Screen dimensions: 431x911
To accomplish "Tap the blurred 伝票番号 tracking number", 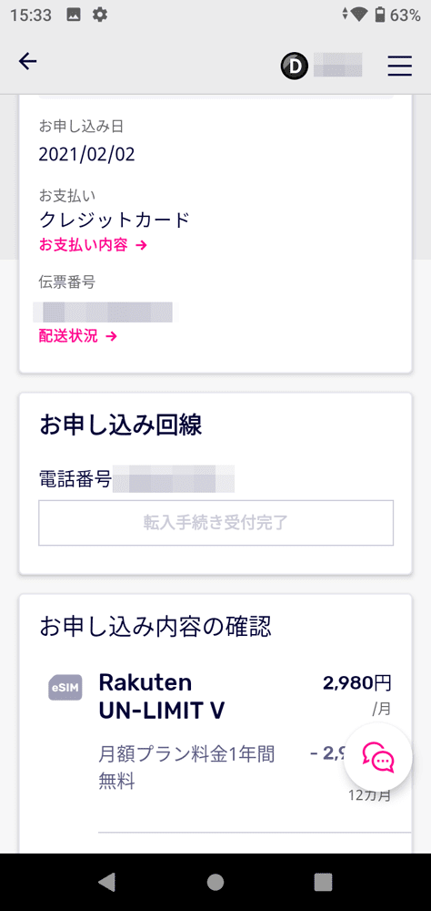I will click(105, 312).
